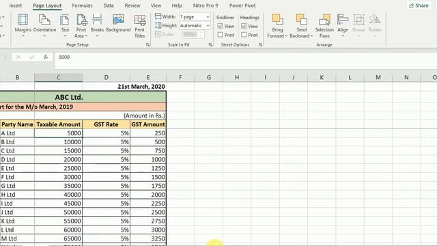Click the Insert Function fx icon
Viewport: 437px width, 246px height.
46,57
